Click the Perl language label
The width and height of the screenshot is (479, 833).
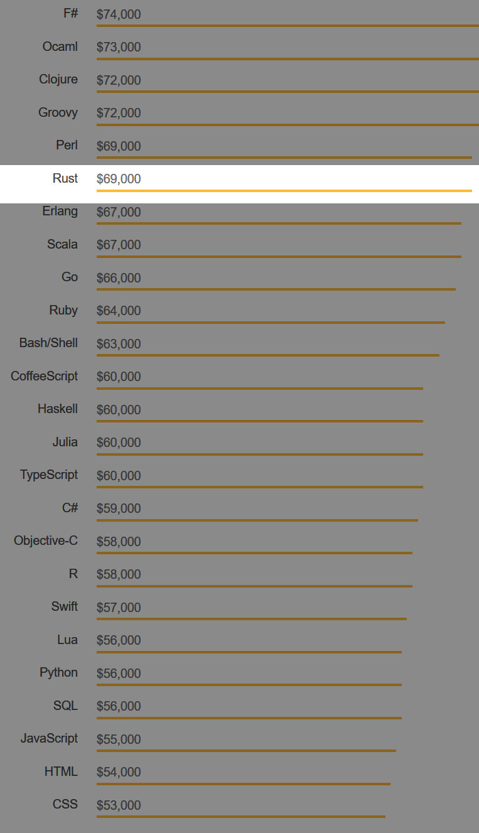[x=67, y=145]
